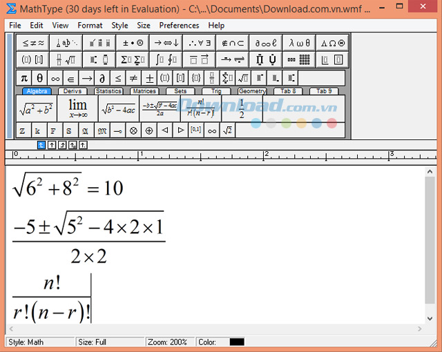This screenshot has height=352, width=442.
Task: Open the Greek lowercase letters palette
Action: pyautogui.click(x=299, y=43)
